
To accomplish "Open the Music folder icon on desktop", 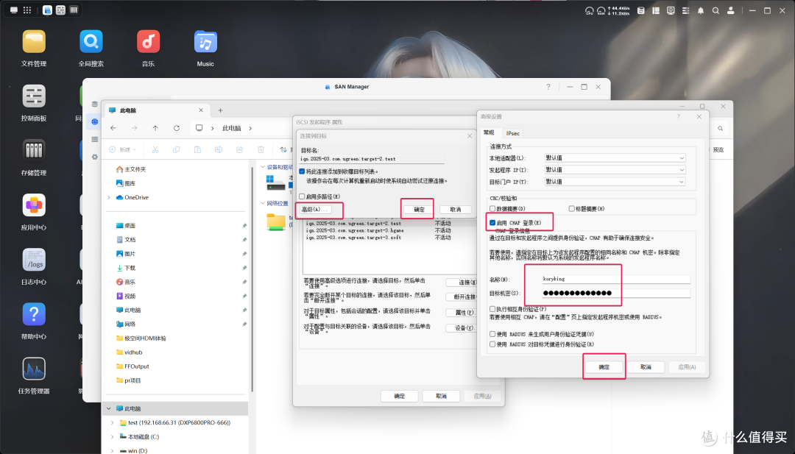I will click(205, 42).
